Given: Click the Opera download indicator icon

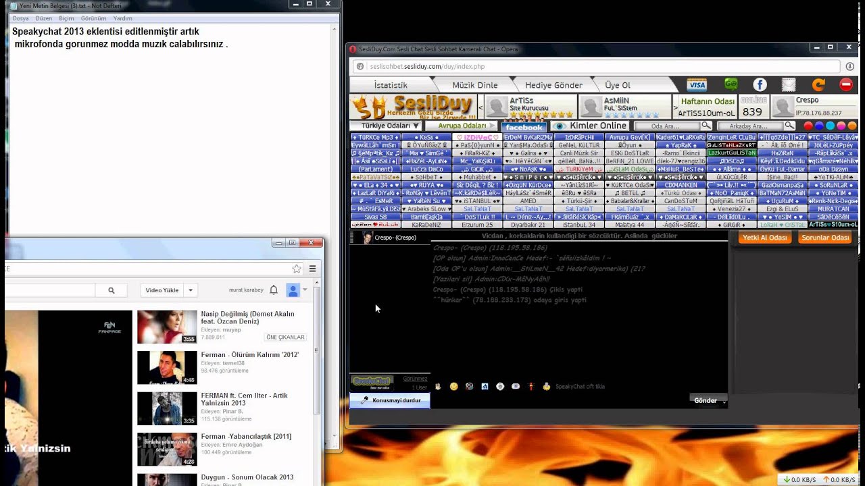Looking at the screenshot, I should click(x=849, y=66).
